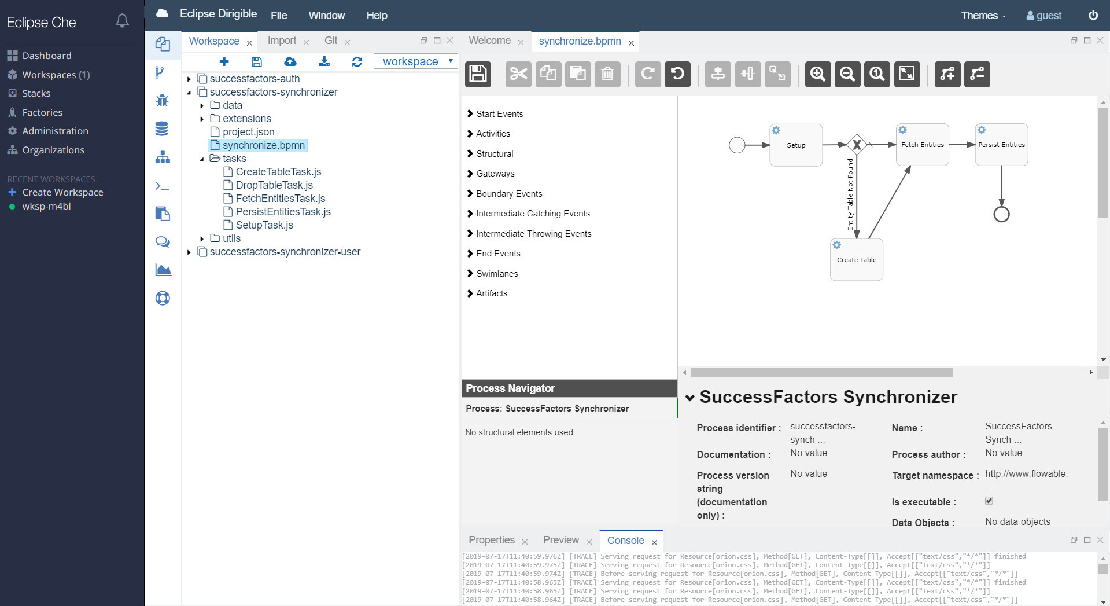Image resolution: width=1110 pixels, height=606 pixels.
Task: Expand the Gateways palette group
Action: point(491,174)
